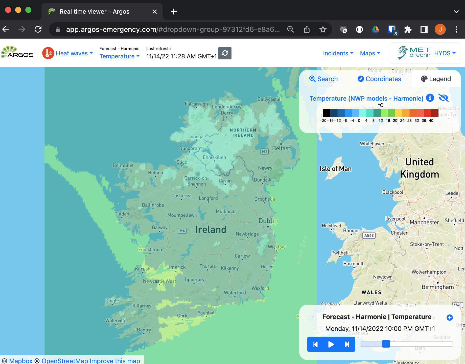Click the Cork map label
Image resolution: width=465 pixels, height=364 pixels.
tap(182, 316)
